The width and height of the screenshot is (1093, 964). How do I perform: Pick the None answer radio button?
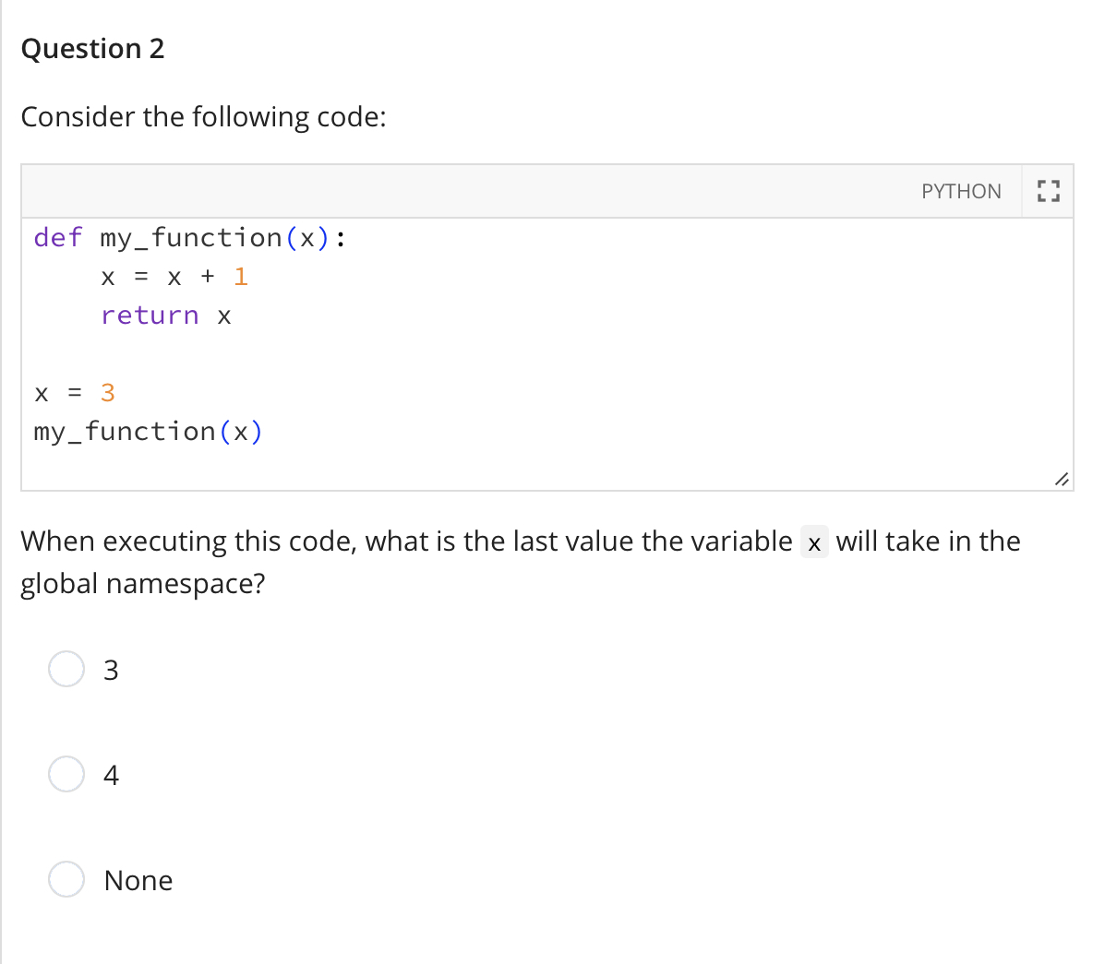click(x=66, y=879)
